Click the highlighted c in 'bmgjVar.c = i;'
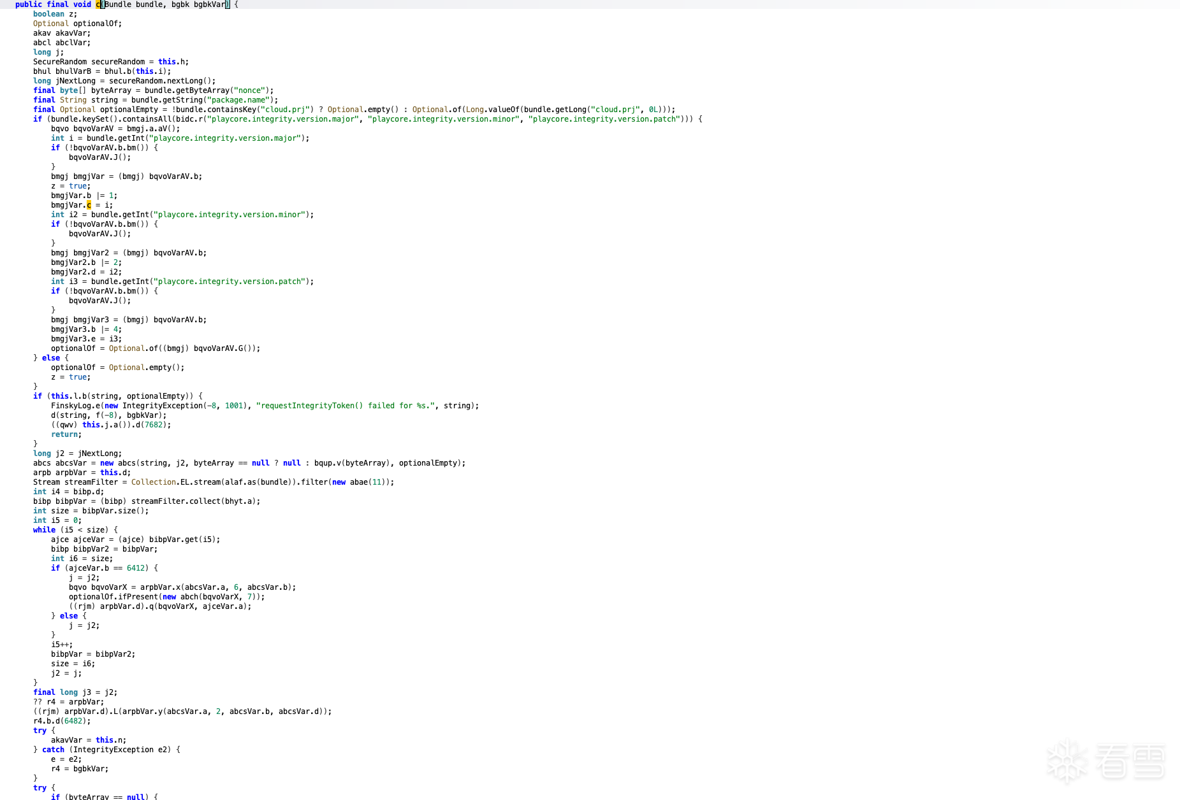The height and width of the screenshot is (800, 1180). (89, 205)
